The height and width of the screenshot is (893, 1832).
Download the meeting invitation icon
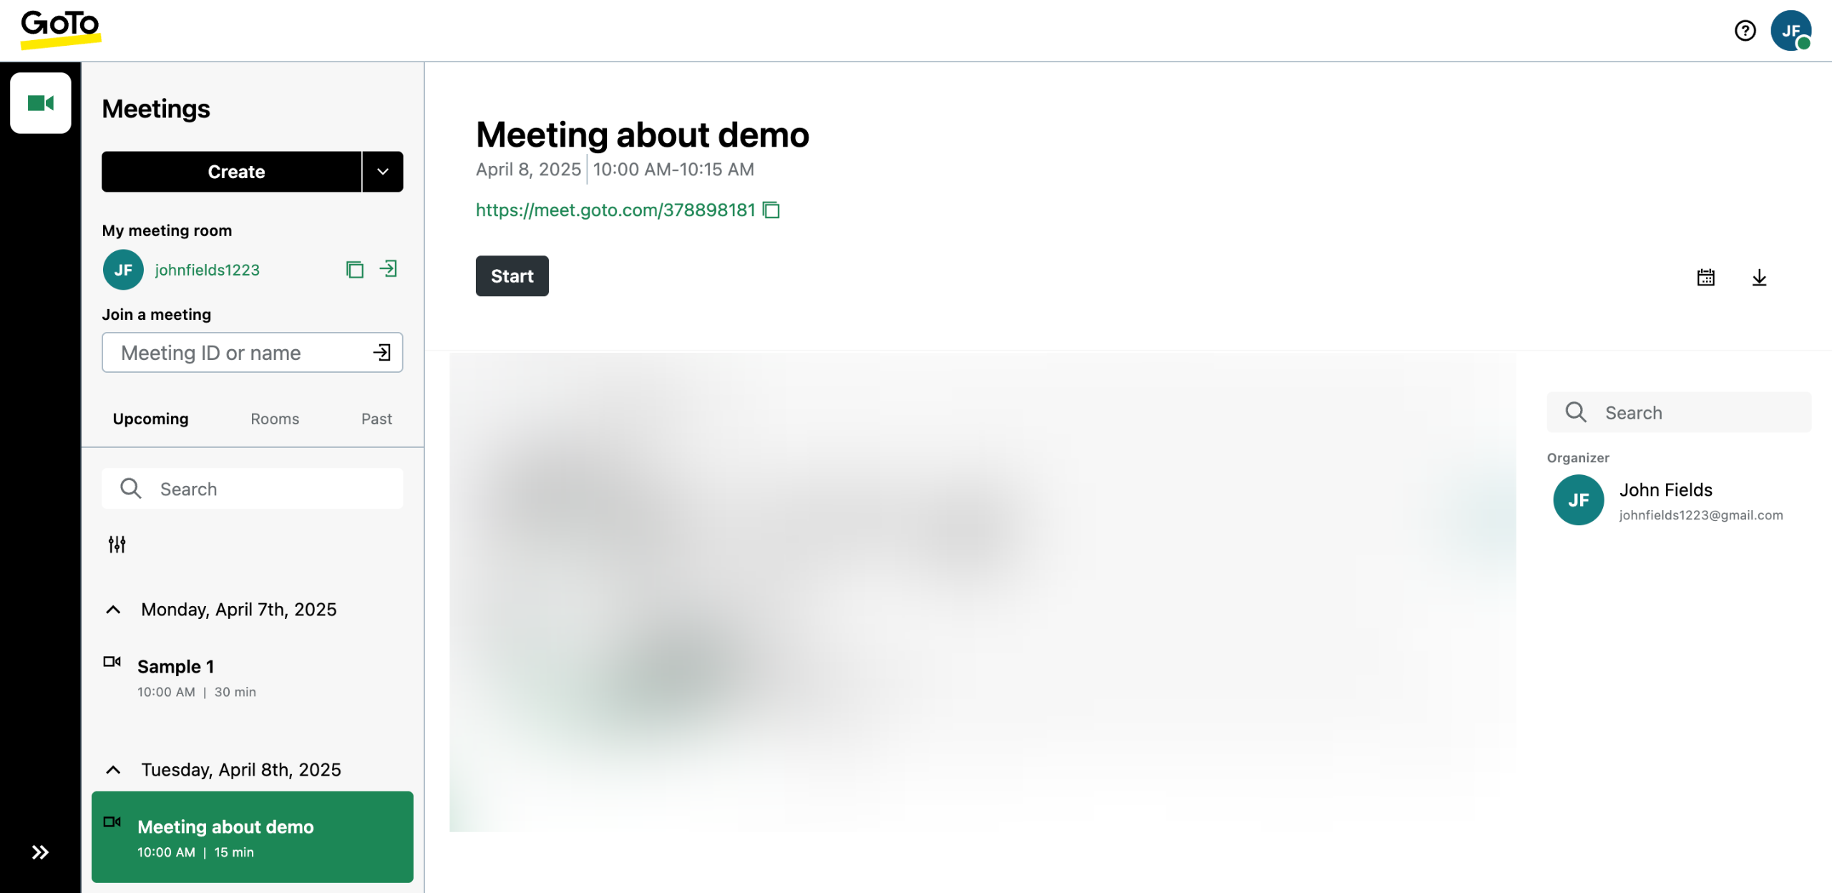[1759, 278]
